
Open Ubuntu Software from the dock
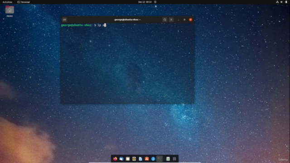click(x=147, y=159)
